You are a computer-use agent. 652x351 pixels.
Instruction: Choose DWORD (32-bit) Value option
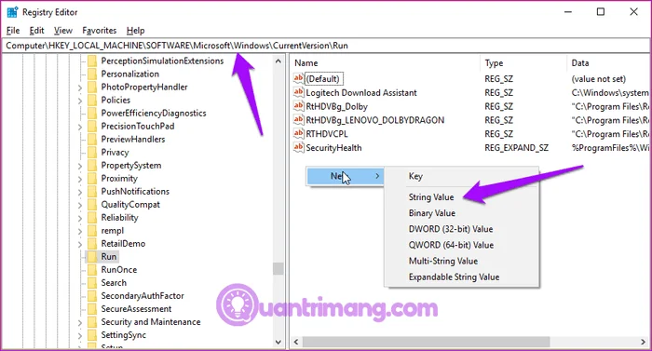[x=451, y=229]
